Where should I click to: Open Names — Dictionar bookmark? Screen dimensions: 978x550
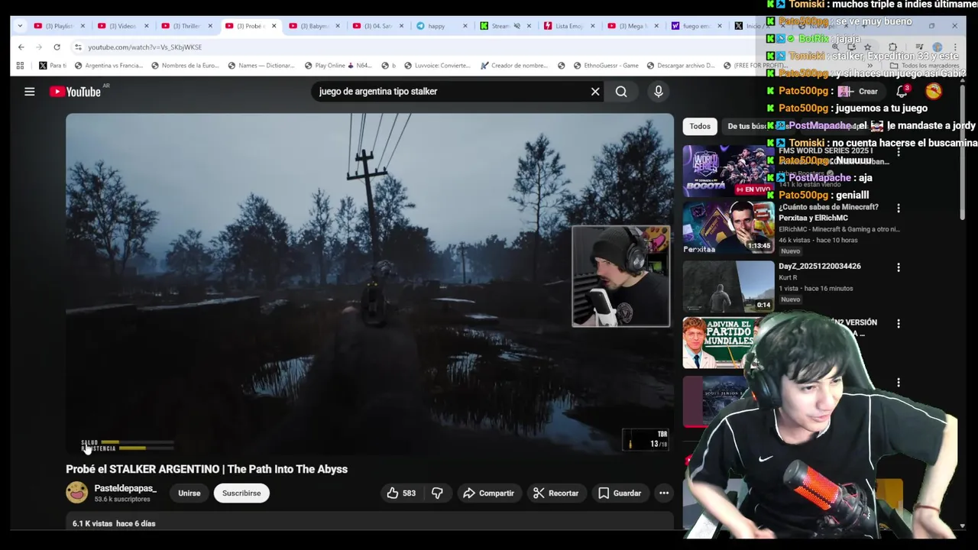[x=261, y=66]
